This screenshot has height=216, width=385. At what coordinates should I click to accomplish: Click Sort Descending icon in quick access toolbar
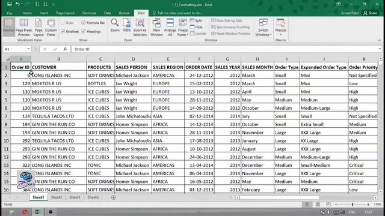tap(46, 4)
